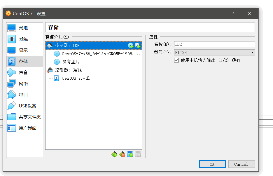Click the IDE controller chip icon
This screenshot has width=273, height=176.
pos(50,46)
